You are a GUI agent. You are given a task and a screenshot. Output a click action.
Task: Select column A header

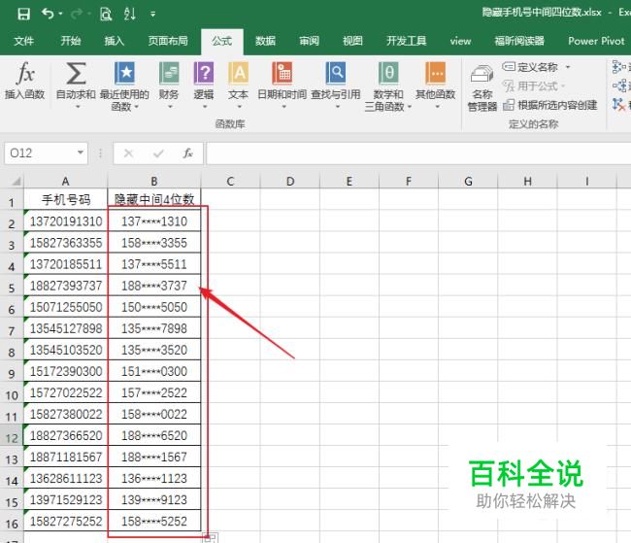pyautogui.click(x=66, y=182)
